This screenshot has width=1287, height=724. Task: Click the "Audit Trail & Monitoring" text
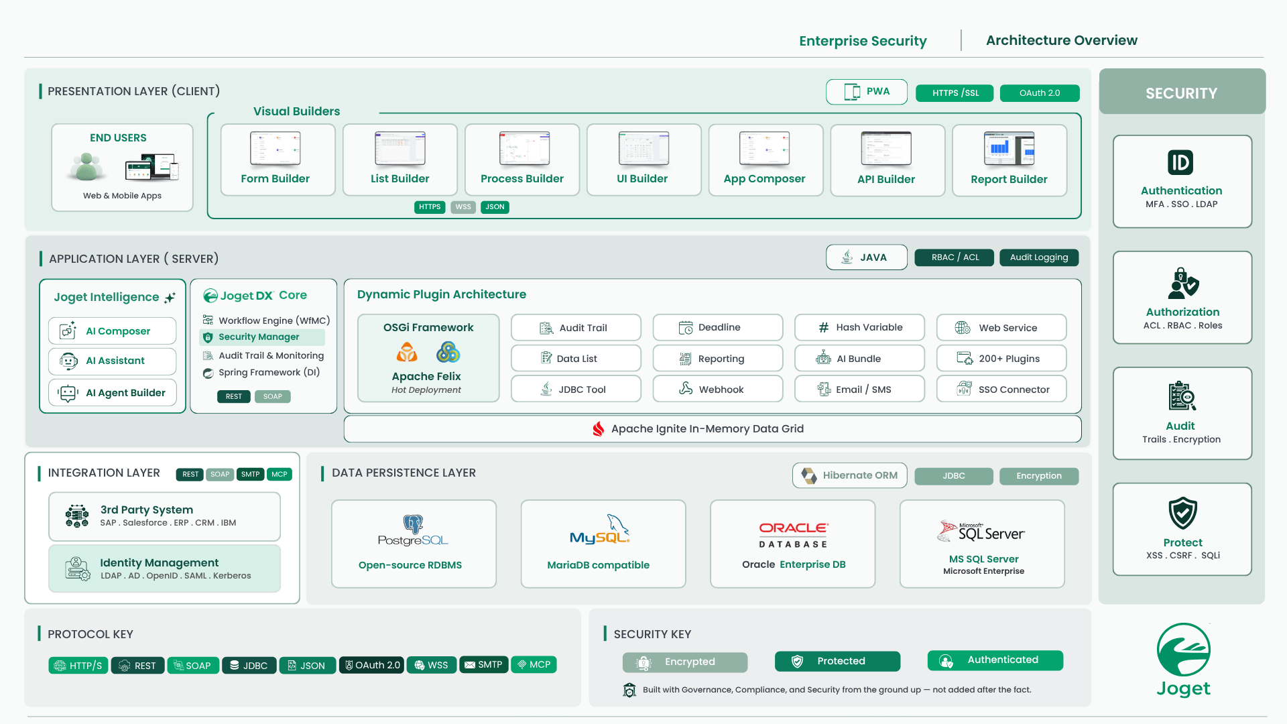click(x=271, y=356)
